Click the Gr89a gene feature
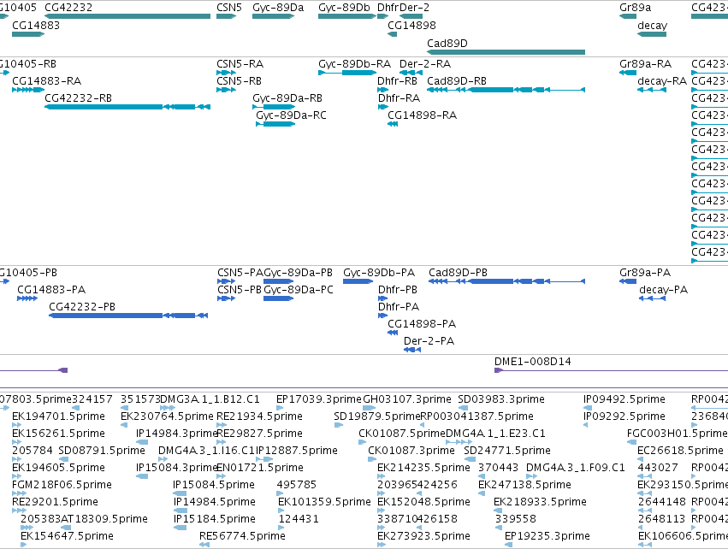Viewport: 728px width, 549px height. (628, 16)
